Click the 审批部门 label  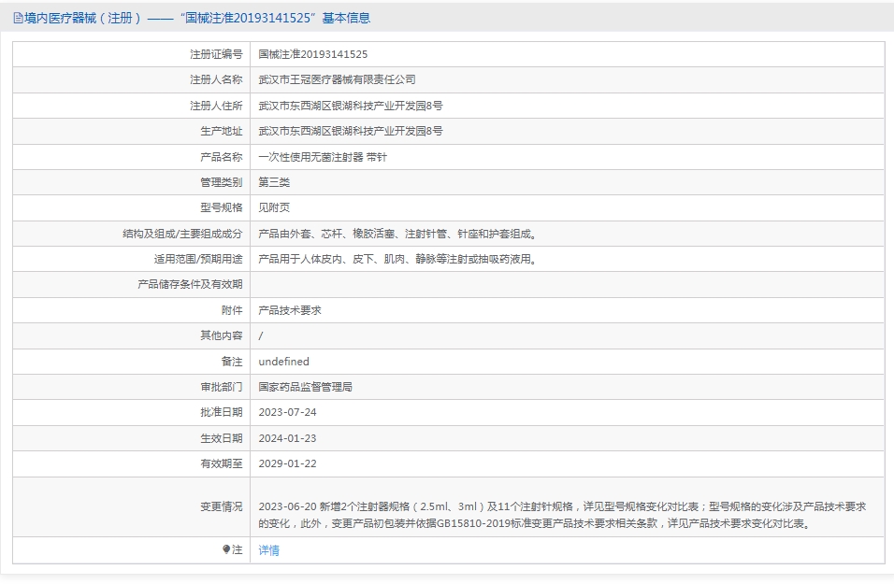pos(222,387)
